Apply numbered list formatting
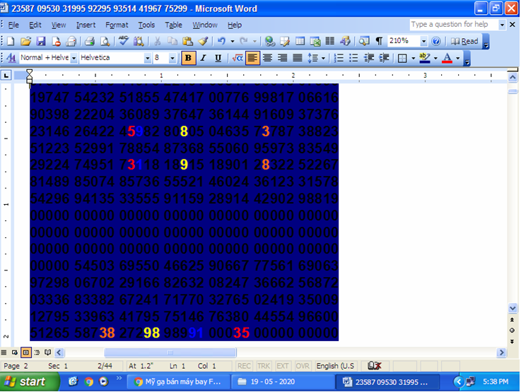 point(339,58)
